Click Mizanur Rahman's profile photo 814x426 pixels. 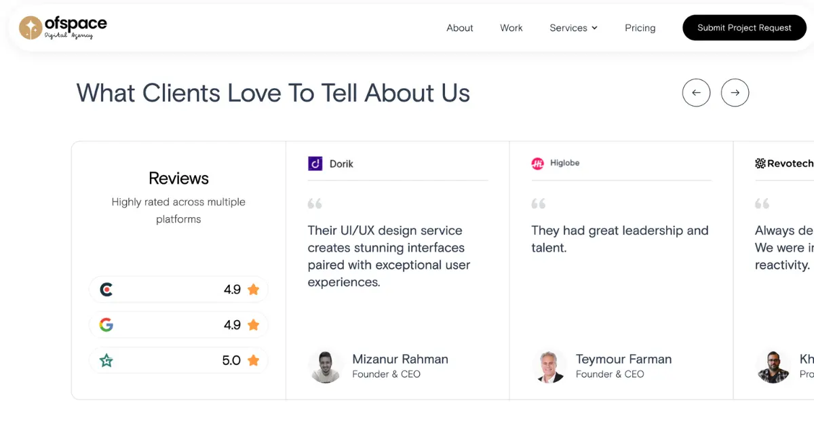326,366
